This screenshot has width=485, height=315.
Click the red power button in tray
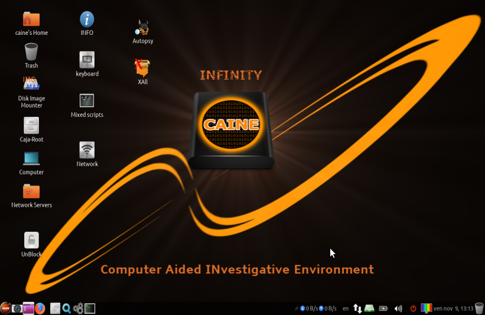point(414,308)
